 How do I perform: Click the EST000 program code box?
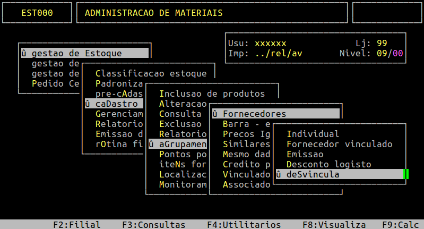coord(37,13)
